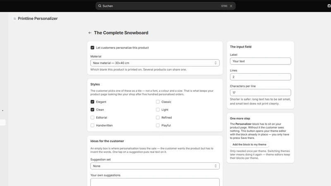Screen dimensions: 331x186
Task: Enable the Light style checkbox
Action: [158, 110]
